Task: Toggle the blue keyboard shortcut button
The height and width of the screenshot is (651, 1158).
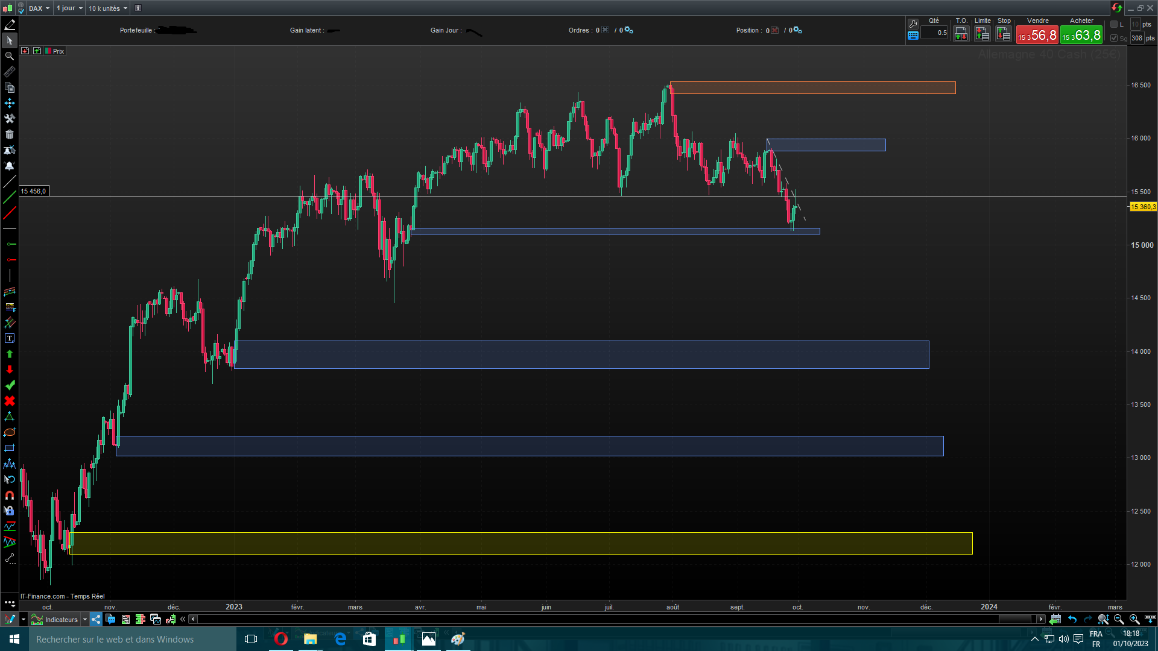Action: tap(913, 36)
